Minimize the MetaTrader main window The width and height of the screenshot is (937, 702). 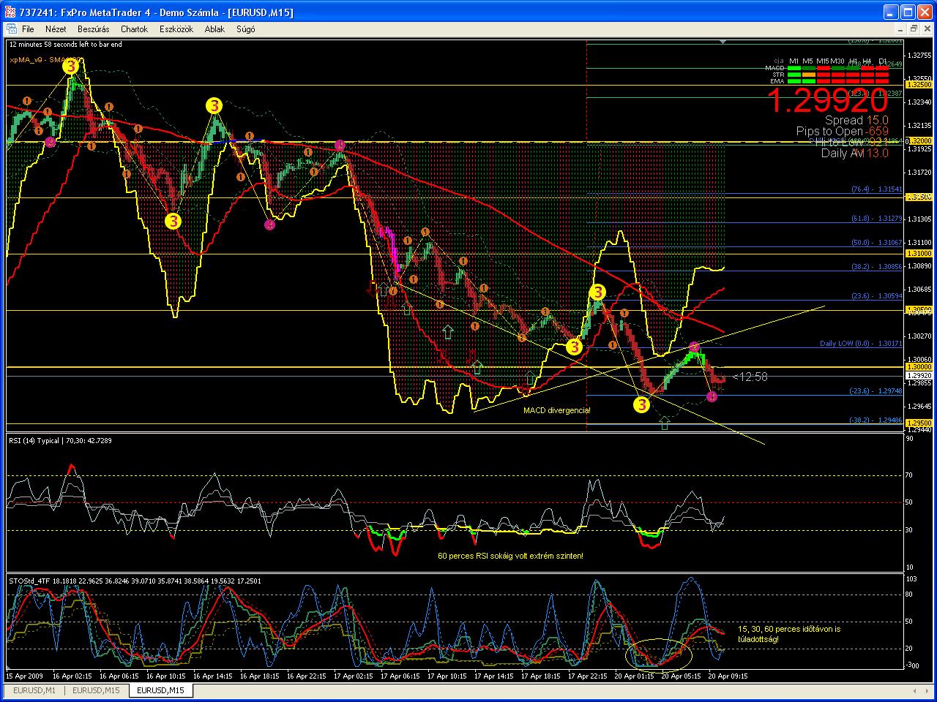click(x=890, y=12)
